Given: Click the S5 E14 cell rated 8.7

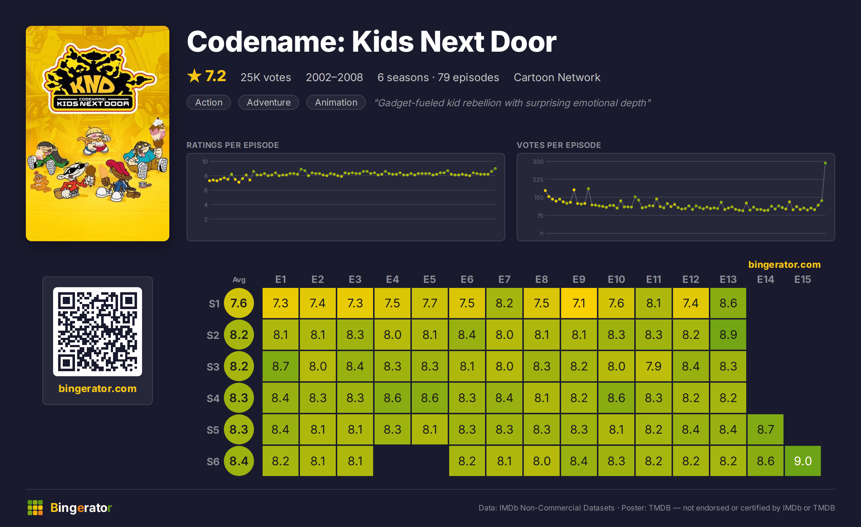Looking at the screenshot, I should click(x=766, y=429).
